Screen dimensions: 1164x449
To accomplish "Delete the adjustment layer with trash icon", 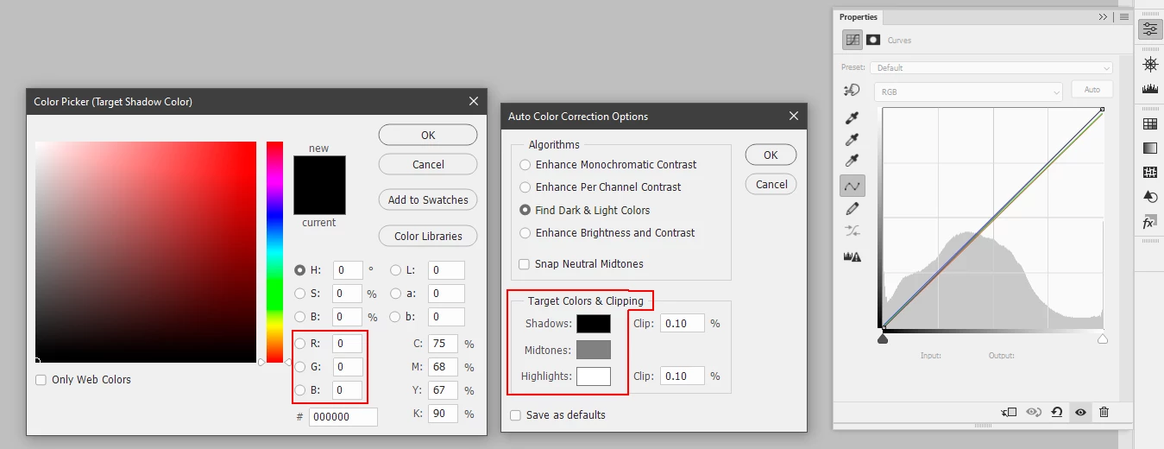I will click(1104, 413).
